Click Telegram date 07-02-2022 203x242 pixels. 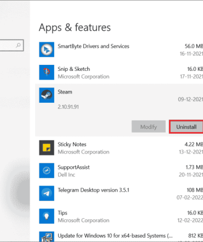(190, 197)
